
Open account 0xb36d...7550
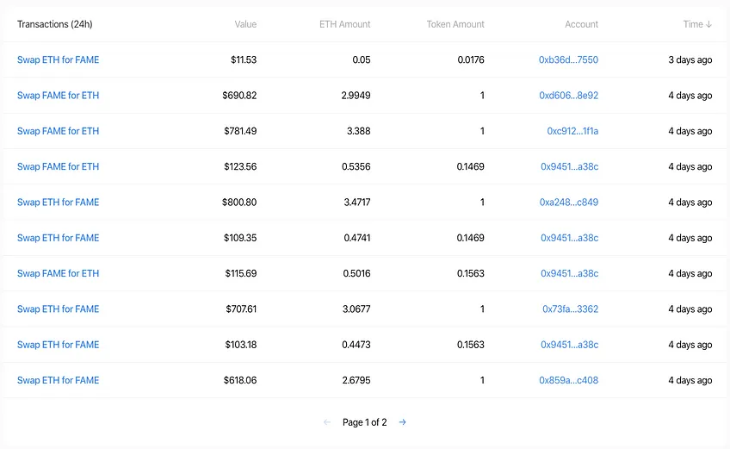[x=568, y=59]
